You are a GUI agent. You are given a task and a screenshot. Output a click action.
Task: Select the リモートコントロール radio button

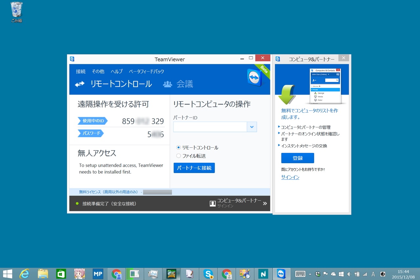coord(178,147)
